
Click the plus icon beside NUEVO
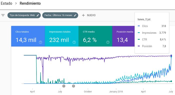point(83,15)
